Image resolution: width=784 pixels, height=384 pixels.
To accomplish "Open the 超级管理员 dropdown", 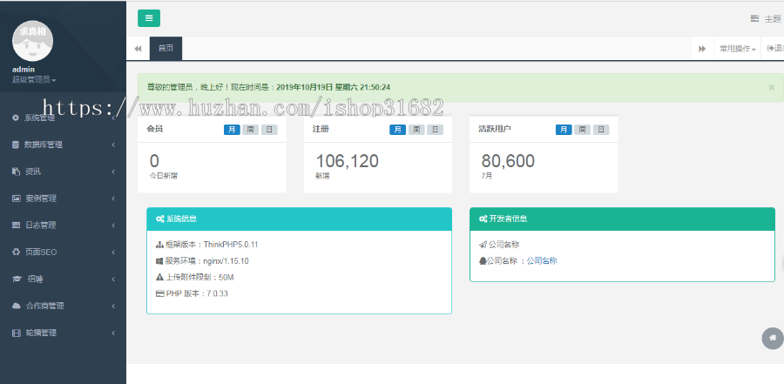I will point(34,79).
